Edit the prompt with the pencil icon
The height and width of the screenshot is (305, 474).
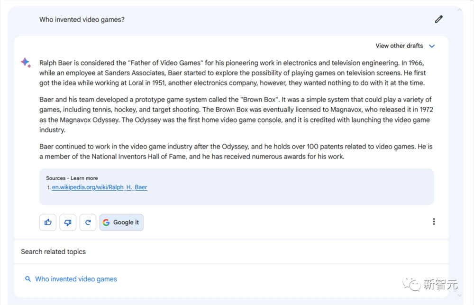coord(438,19)
